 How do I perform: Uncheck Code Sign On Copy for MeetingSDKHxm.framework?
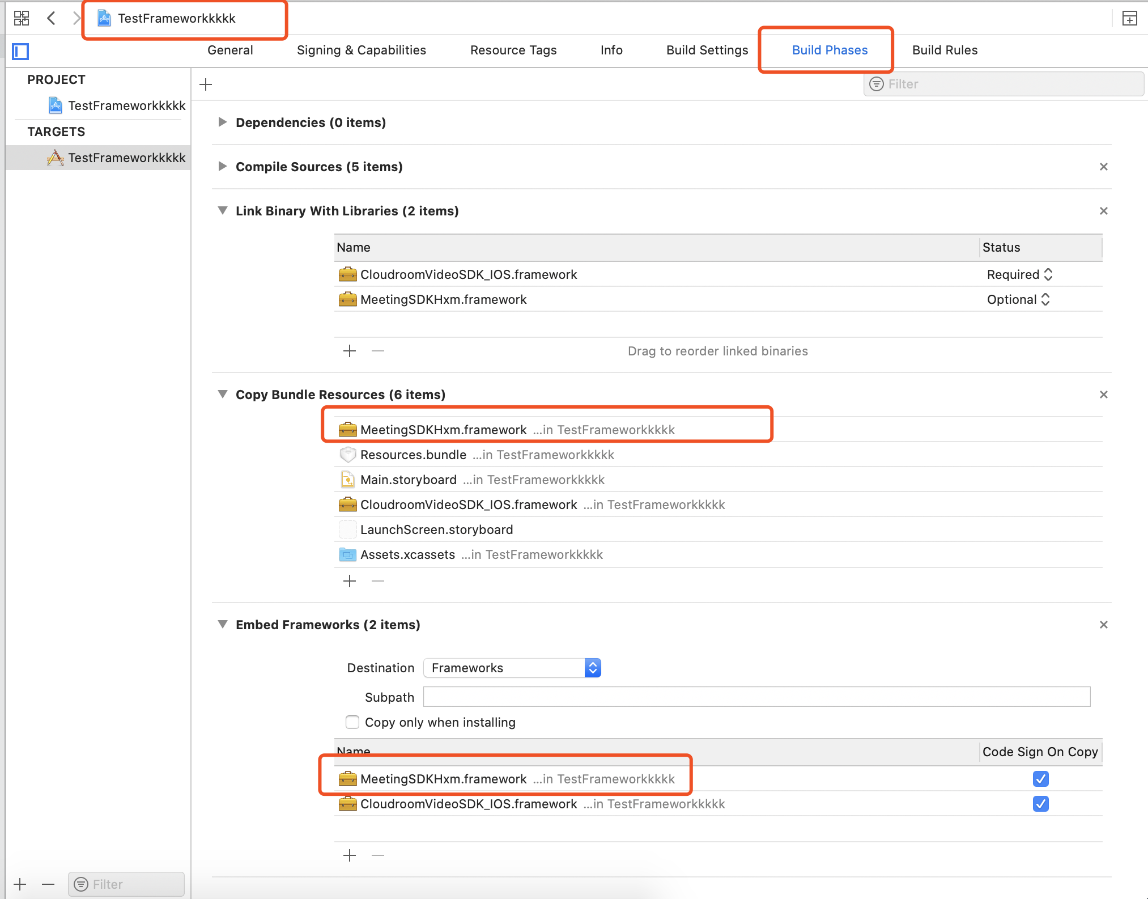1040,779
